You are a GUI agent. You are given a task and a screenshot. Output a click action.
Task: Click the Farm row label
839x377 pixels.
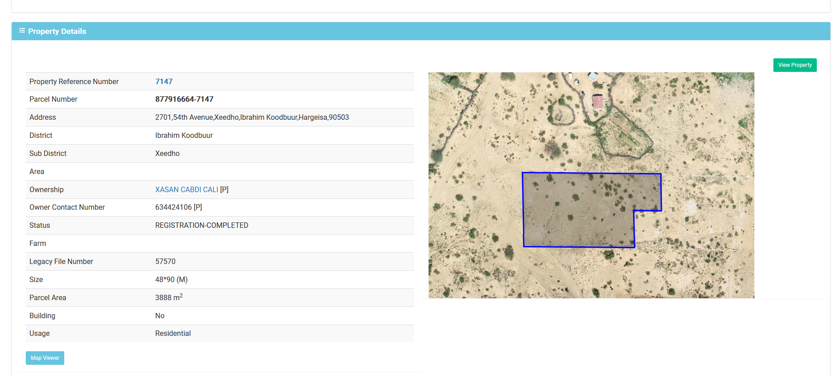38,243
